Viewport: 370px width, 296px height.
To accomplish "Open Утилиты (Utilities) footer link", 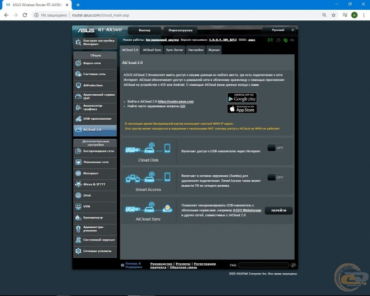I will point(183,264).
